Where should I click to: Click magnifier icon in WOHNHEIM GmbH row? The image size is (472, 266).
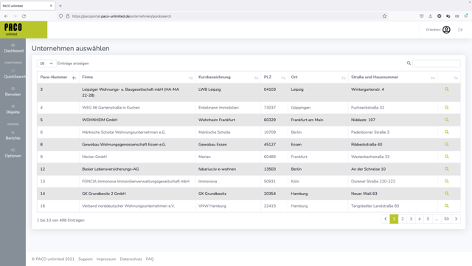coord(446,120)
